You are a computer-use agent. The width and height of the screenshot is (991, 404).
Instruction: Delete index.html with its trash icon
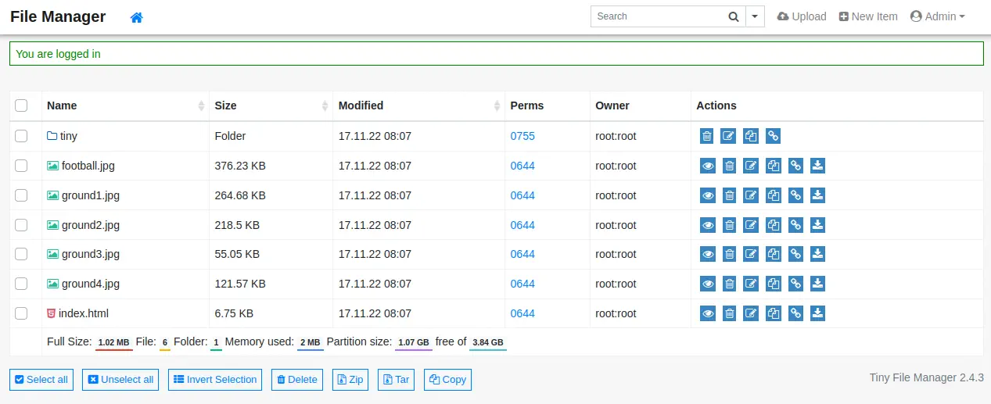click(729, 313)
